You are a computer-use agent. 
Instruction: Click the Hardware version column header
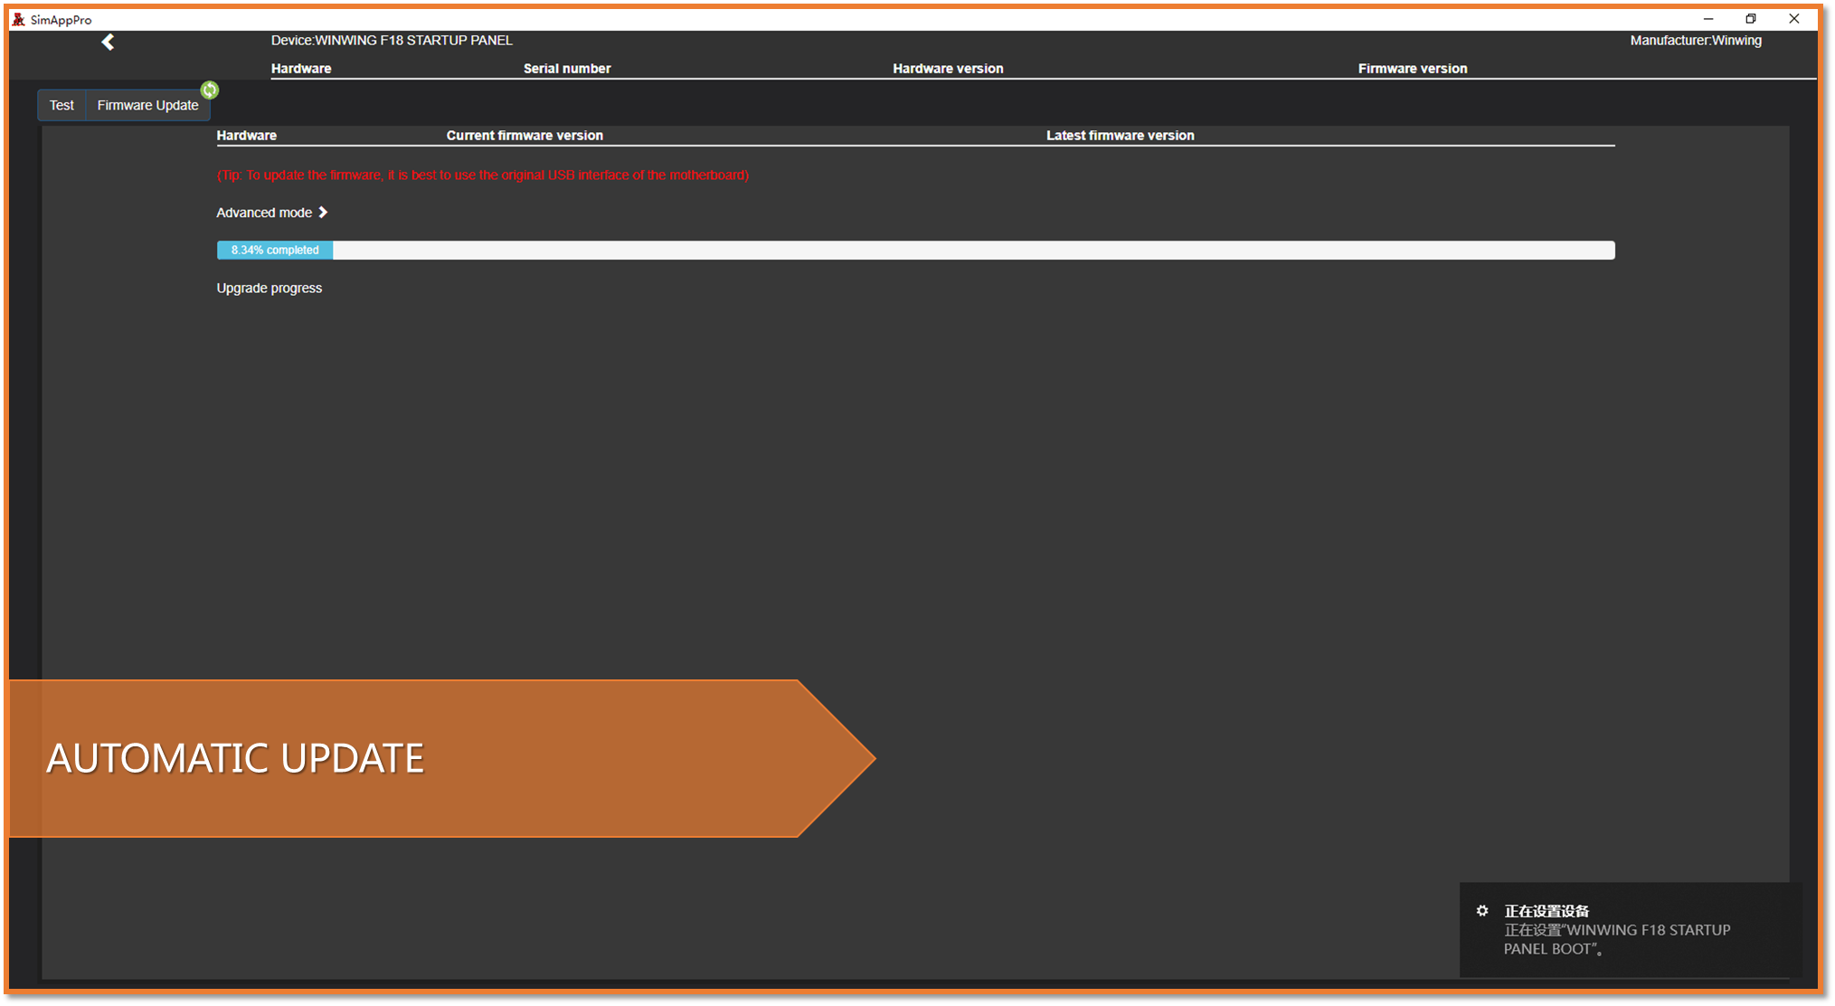[x=948, y=69]
